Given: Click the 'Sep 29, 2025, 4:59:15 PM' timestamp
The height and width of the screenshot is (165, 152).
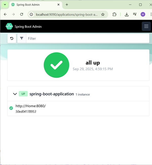Looking at the screenshot, I should pos(93,69).
